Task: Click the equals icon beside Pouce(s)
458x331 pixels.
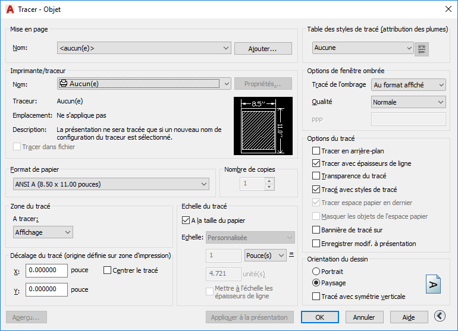Action: 291,255
